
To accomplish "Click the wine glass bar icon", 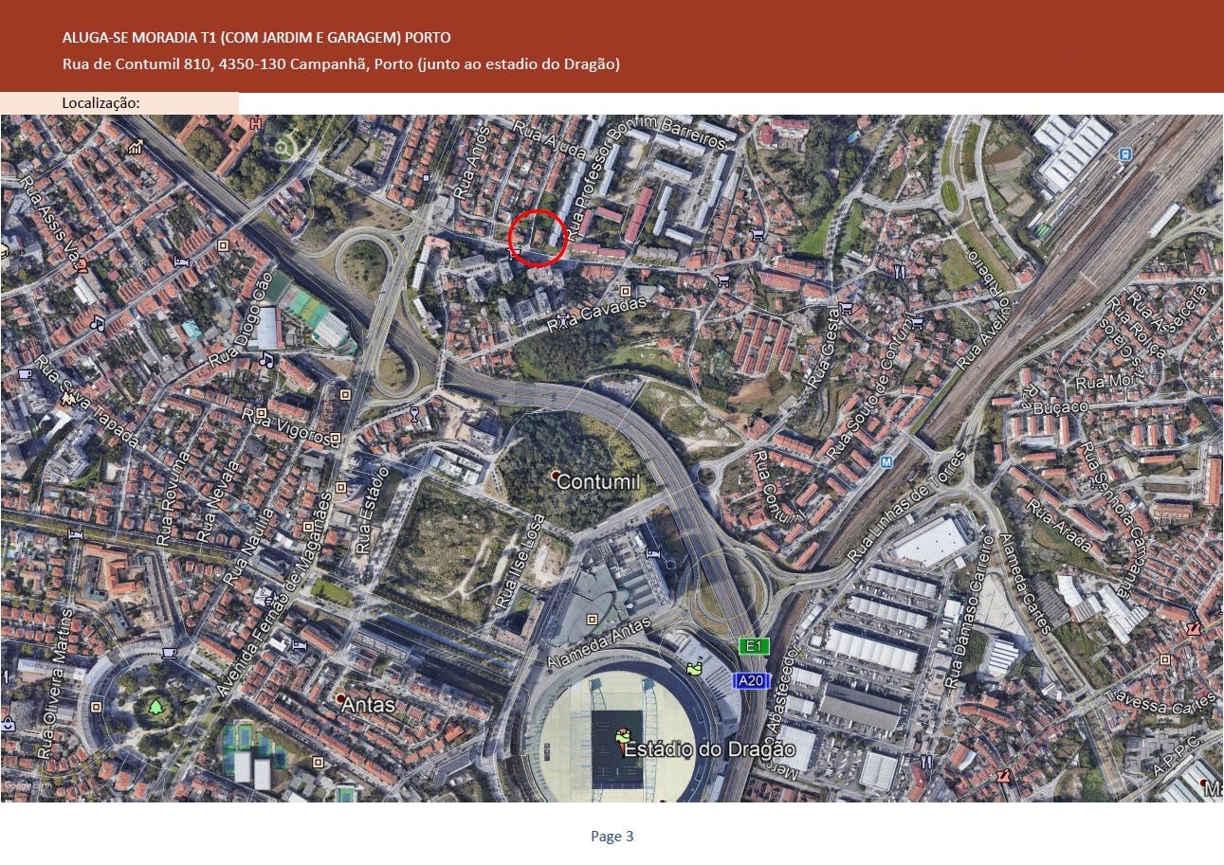I will pos(413,413).
